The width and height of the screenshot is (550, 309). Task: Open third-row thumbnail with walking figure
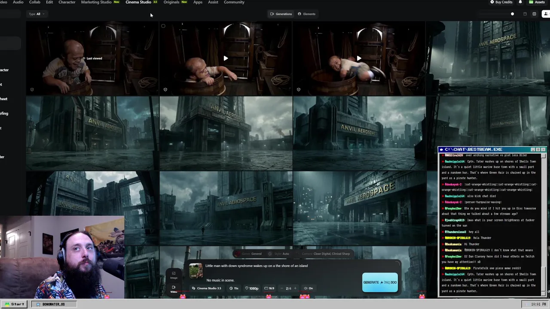pyautogui.click(x=226, y=208)
